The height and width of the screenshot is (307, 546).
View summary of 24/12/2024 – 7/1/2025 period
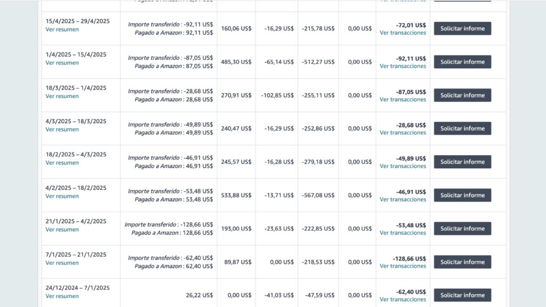62,296
